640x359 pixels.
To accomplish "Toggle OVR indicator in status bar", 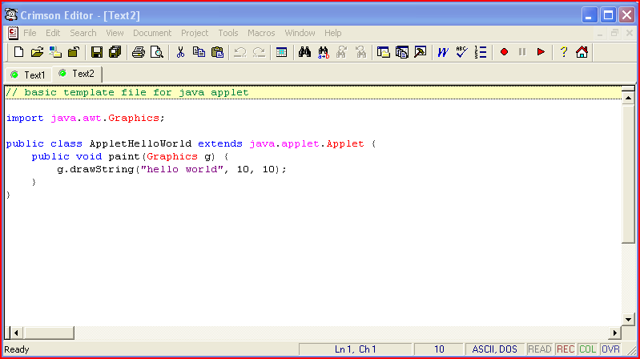I will pos(610,349).
